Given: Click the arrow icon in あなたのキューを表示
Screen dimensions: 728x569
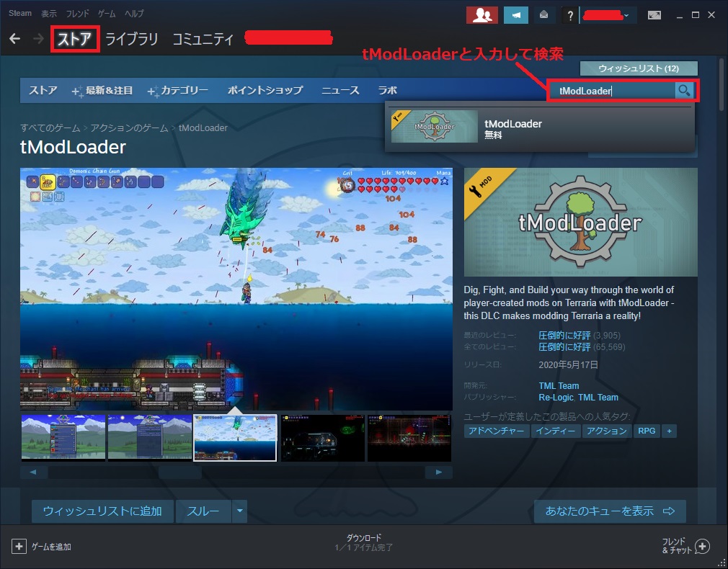Looking at the screenshot, I should tap(669, 511).
